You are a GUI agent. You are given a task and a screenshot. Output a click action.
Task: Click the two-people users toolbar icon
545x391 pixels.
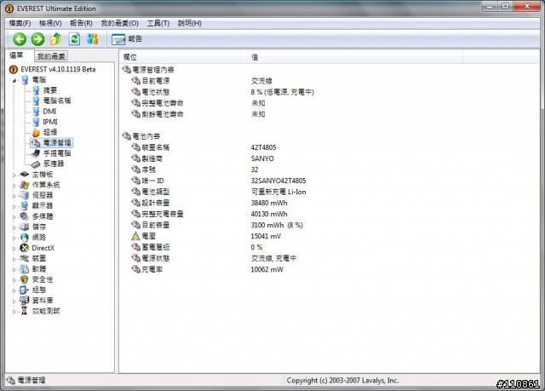coord(93,39)
